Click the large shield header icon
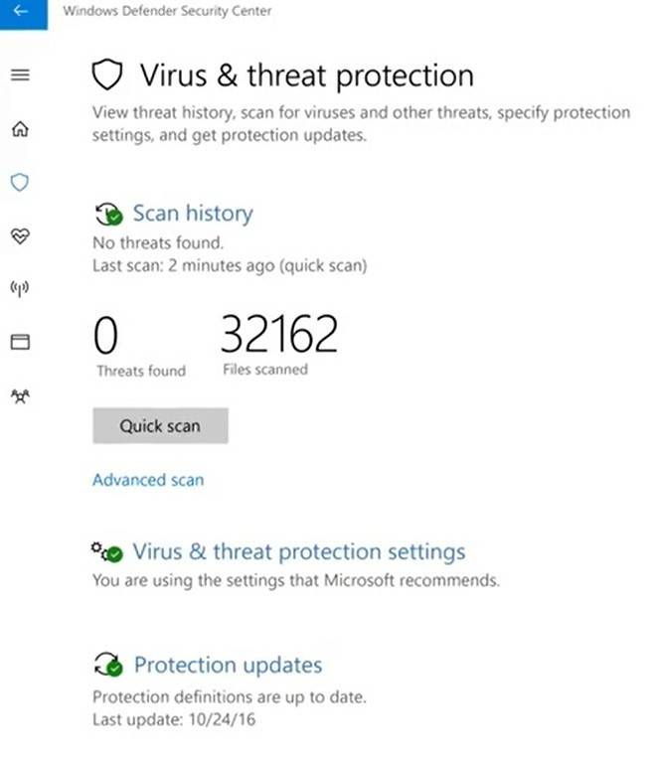This screenshot has width=657, height=763. (107, 75)
